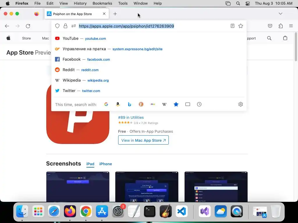Select Wikipedia suggestion wikipedia.org
The image size is (298, 223).
point(149,80)
